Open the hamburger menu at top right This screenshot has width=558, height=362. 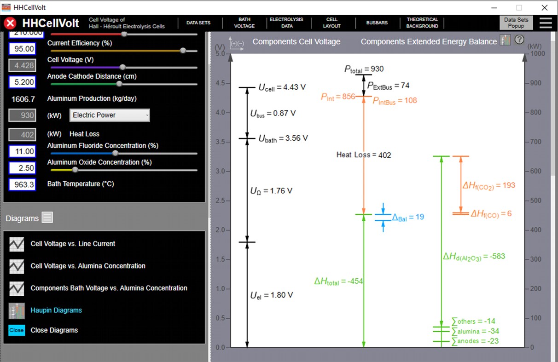coord(546,22)
